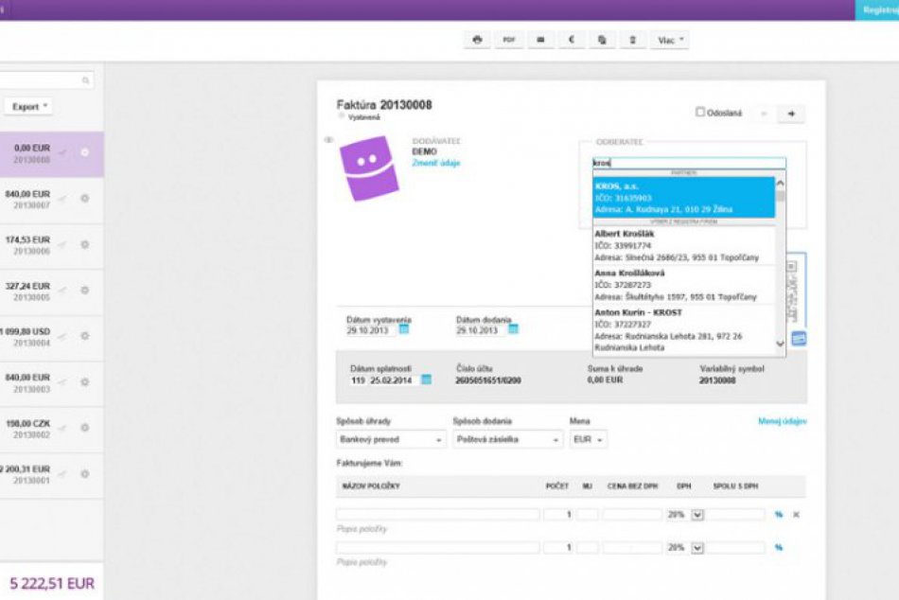Open the Mena currency dropdown

click(588, 440)
